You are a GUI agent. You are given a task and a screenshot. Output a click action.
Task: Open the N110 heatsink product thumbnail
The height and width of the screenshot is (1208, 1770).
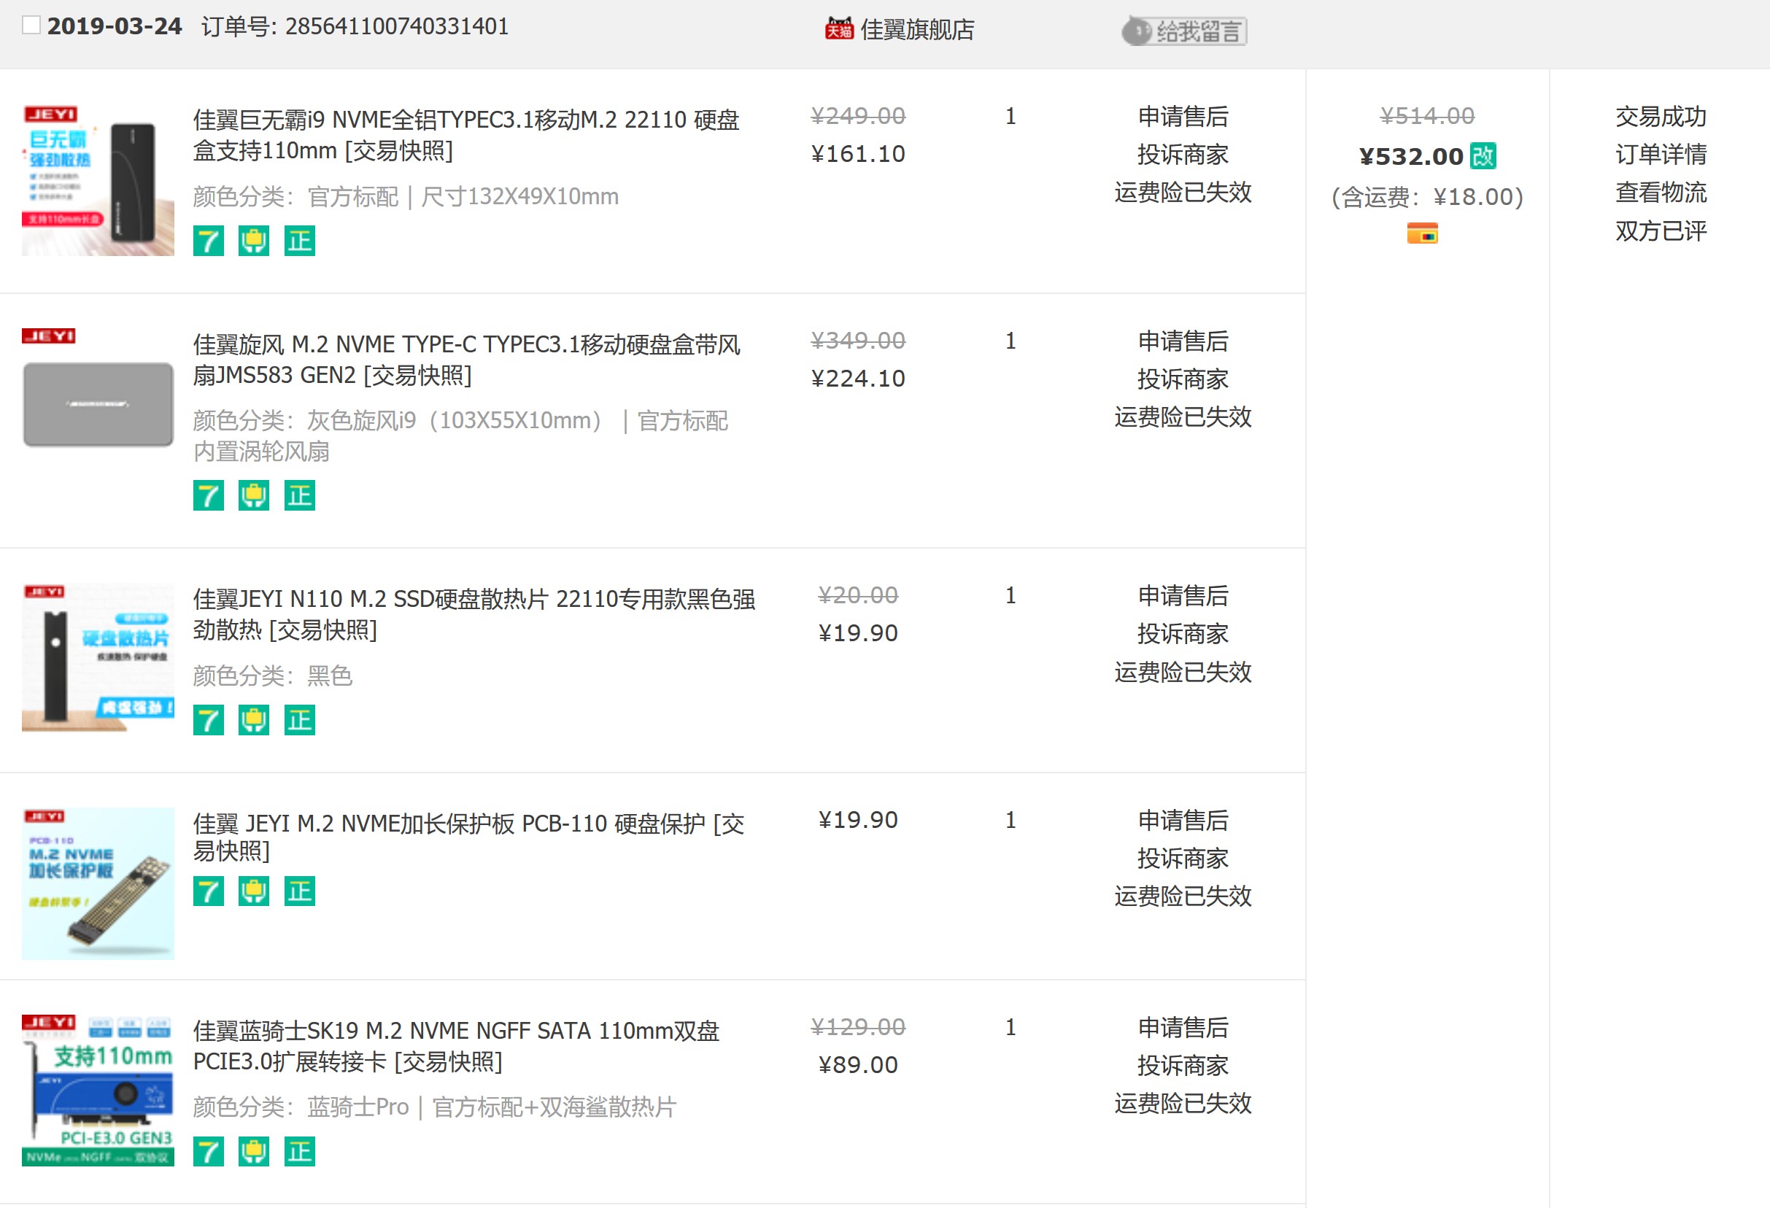98,658
